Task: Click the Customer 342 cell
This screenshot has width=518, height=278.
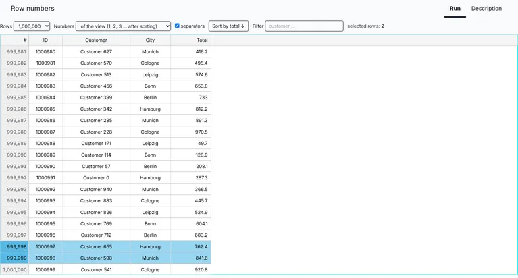Action: coord(96,109)
